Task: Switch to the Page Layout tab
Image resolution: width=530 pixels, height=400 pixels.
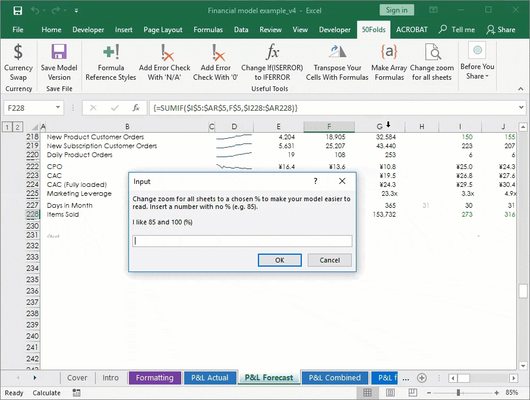Action: coord(163,30)
